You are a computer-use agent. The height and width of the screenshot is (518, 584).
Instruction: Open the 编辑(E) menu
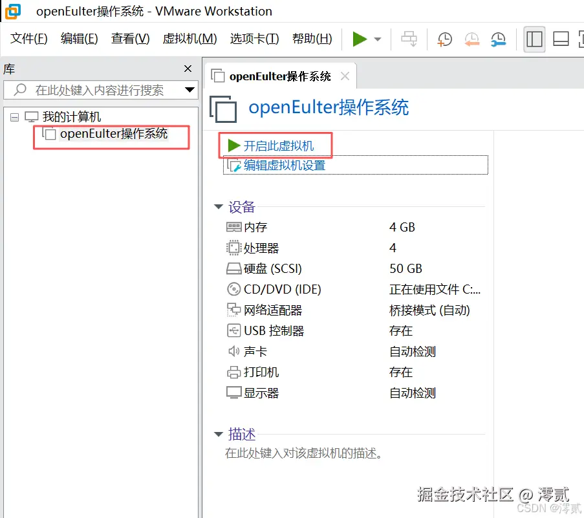80,39
